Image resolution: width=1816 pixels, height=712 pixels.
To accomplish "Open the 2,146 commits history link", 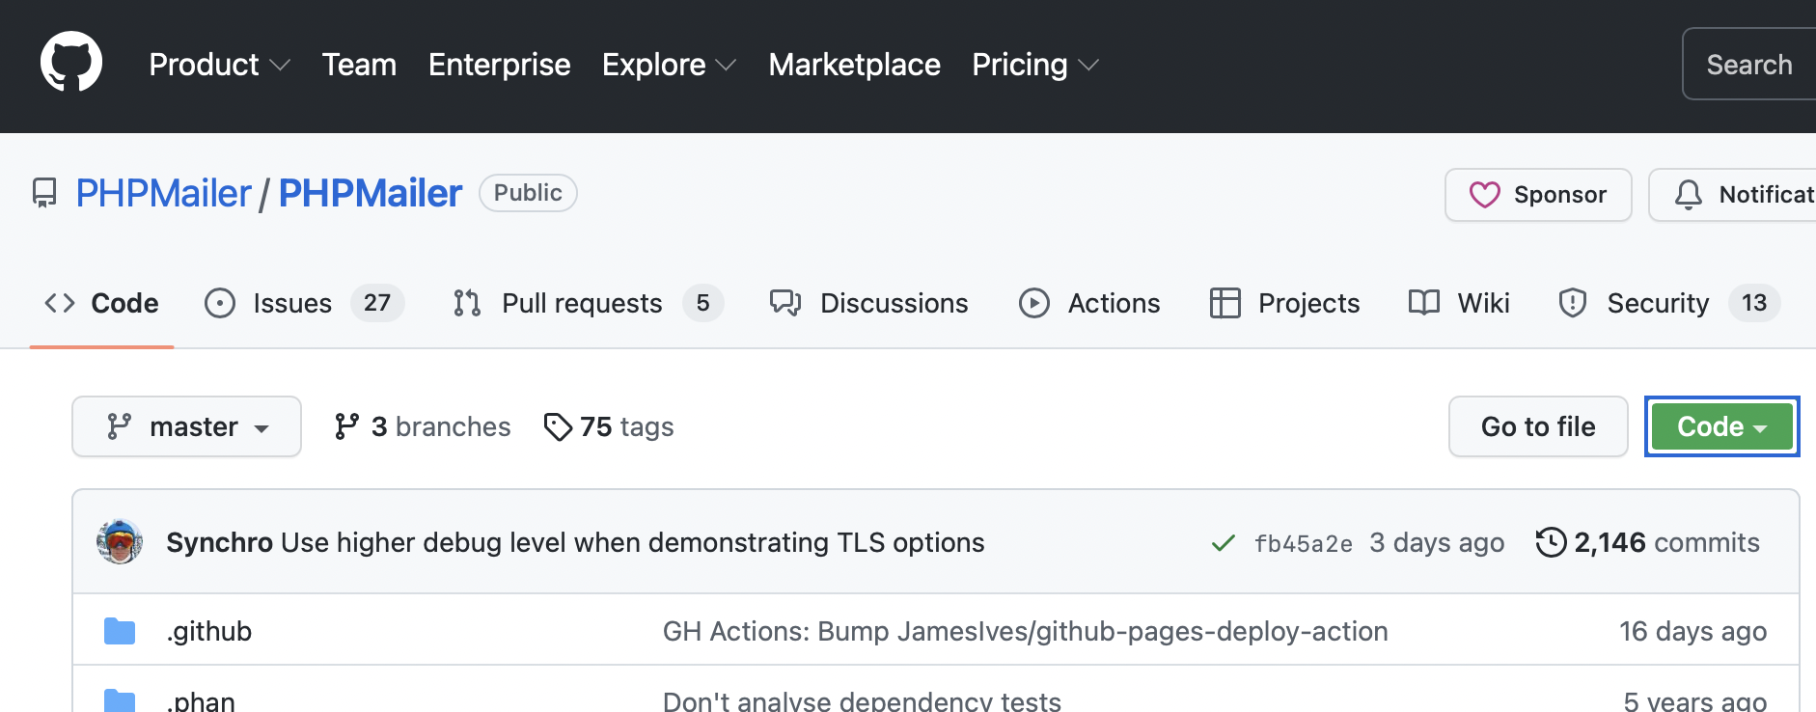I will point(1648,542).
